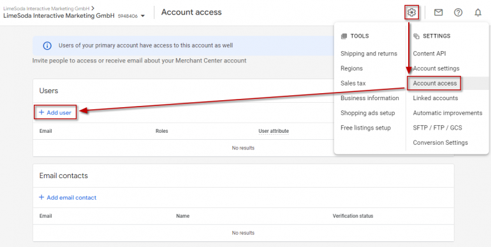Click the blue info icon in banner
The height and width of the screenshot is (247, 491).
(47, 46)
